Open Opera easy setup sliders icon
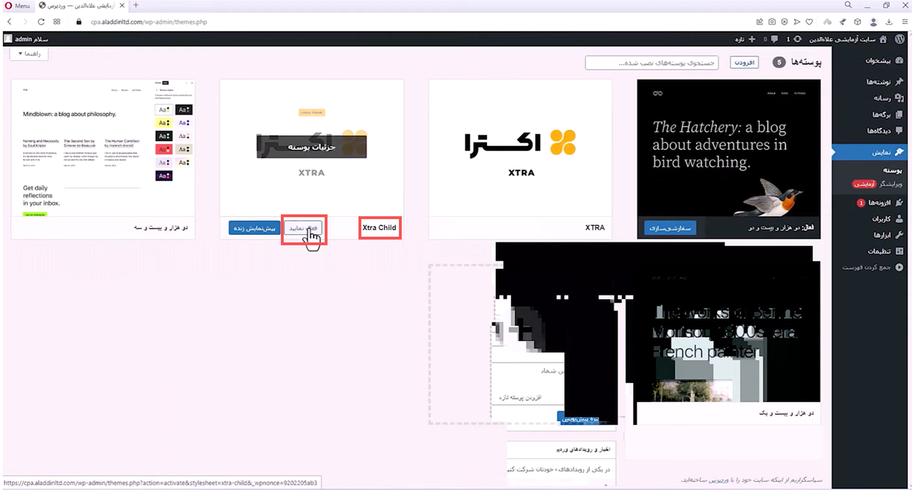The width and height of the screenshot is (914, 490). 905,22
